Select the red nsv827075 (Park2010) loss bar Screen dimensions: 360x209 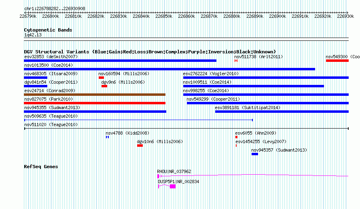[x=95, y=103]
